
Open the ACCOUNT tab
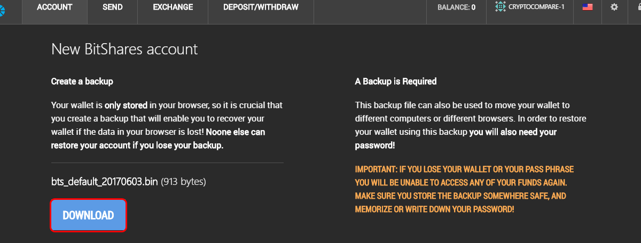(54, 7)
